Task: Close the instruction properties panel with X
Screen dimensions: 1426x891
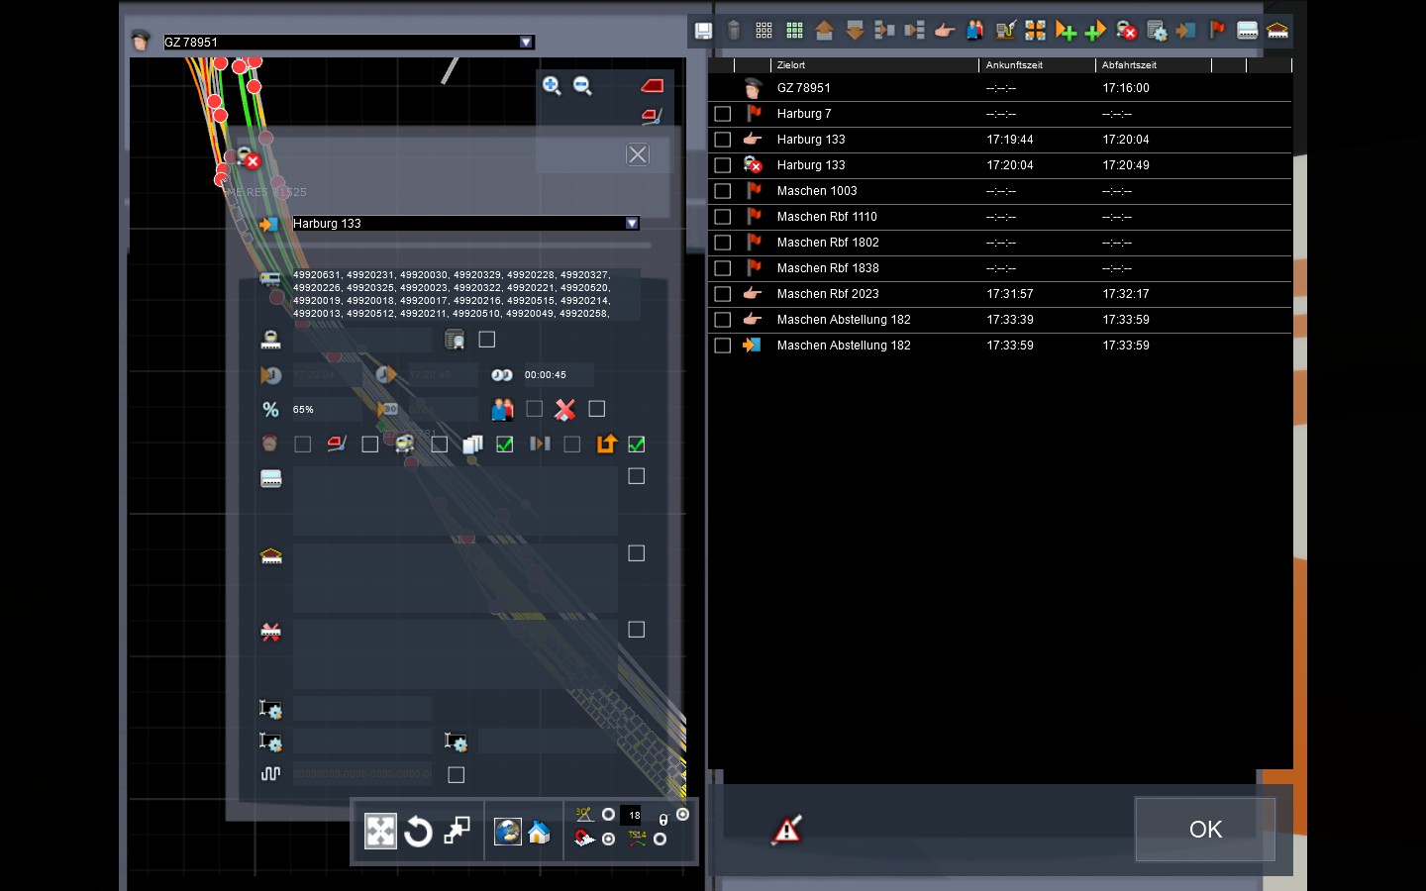Action: 638,154
